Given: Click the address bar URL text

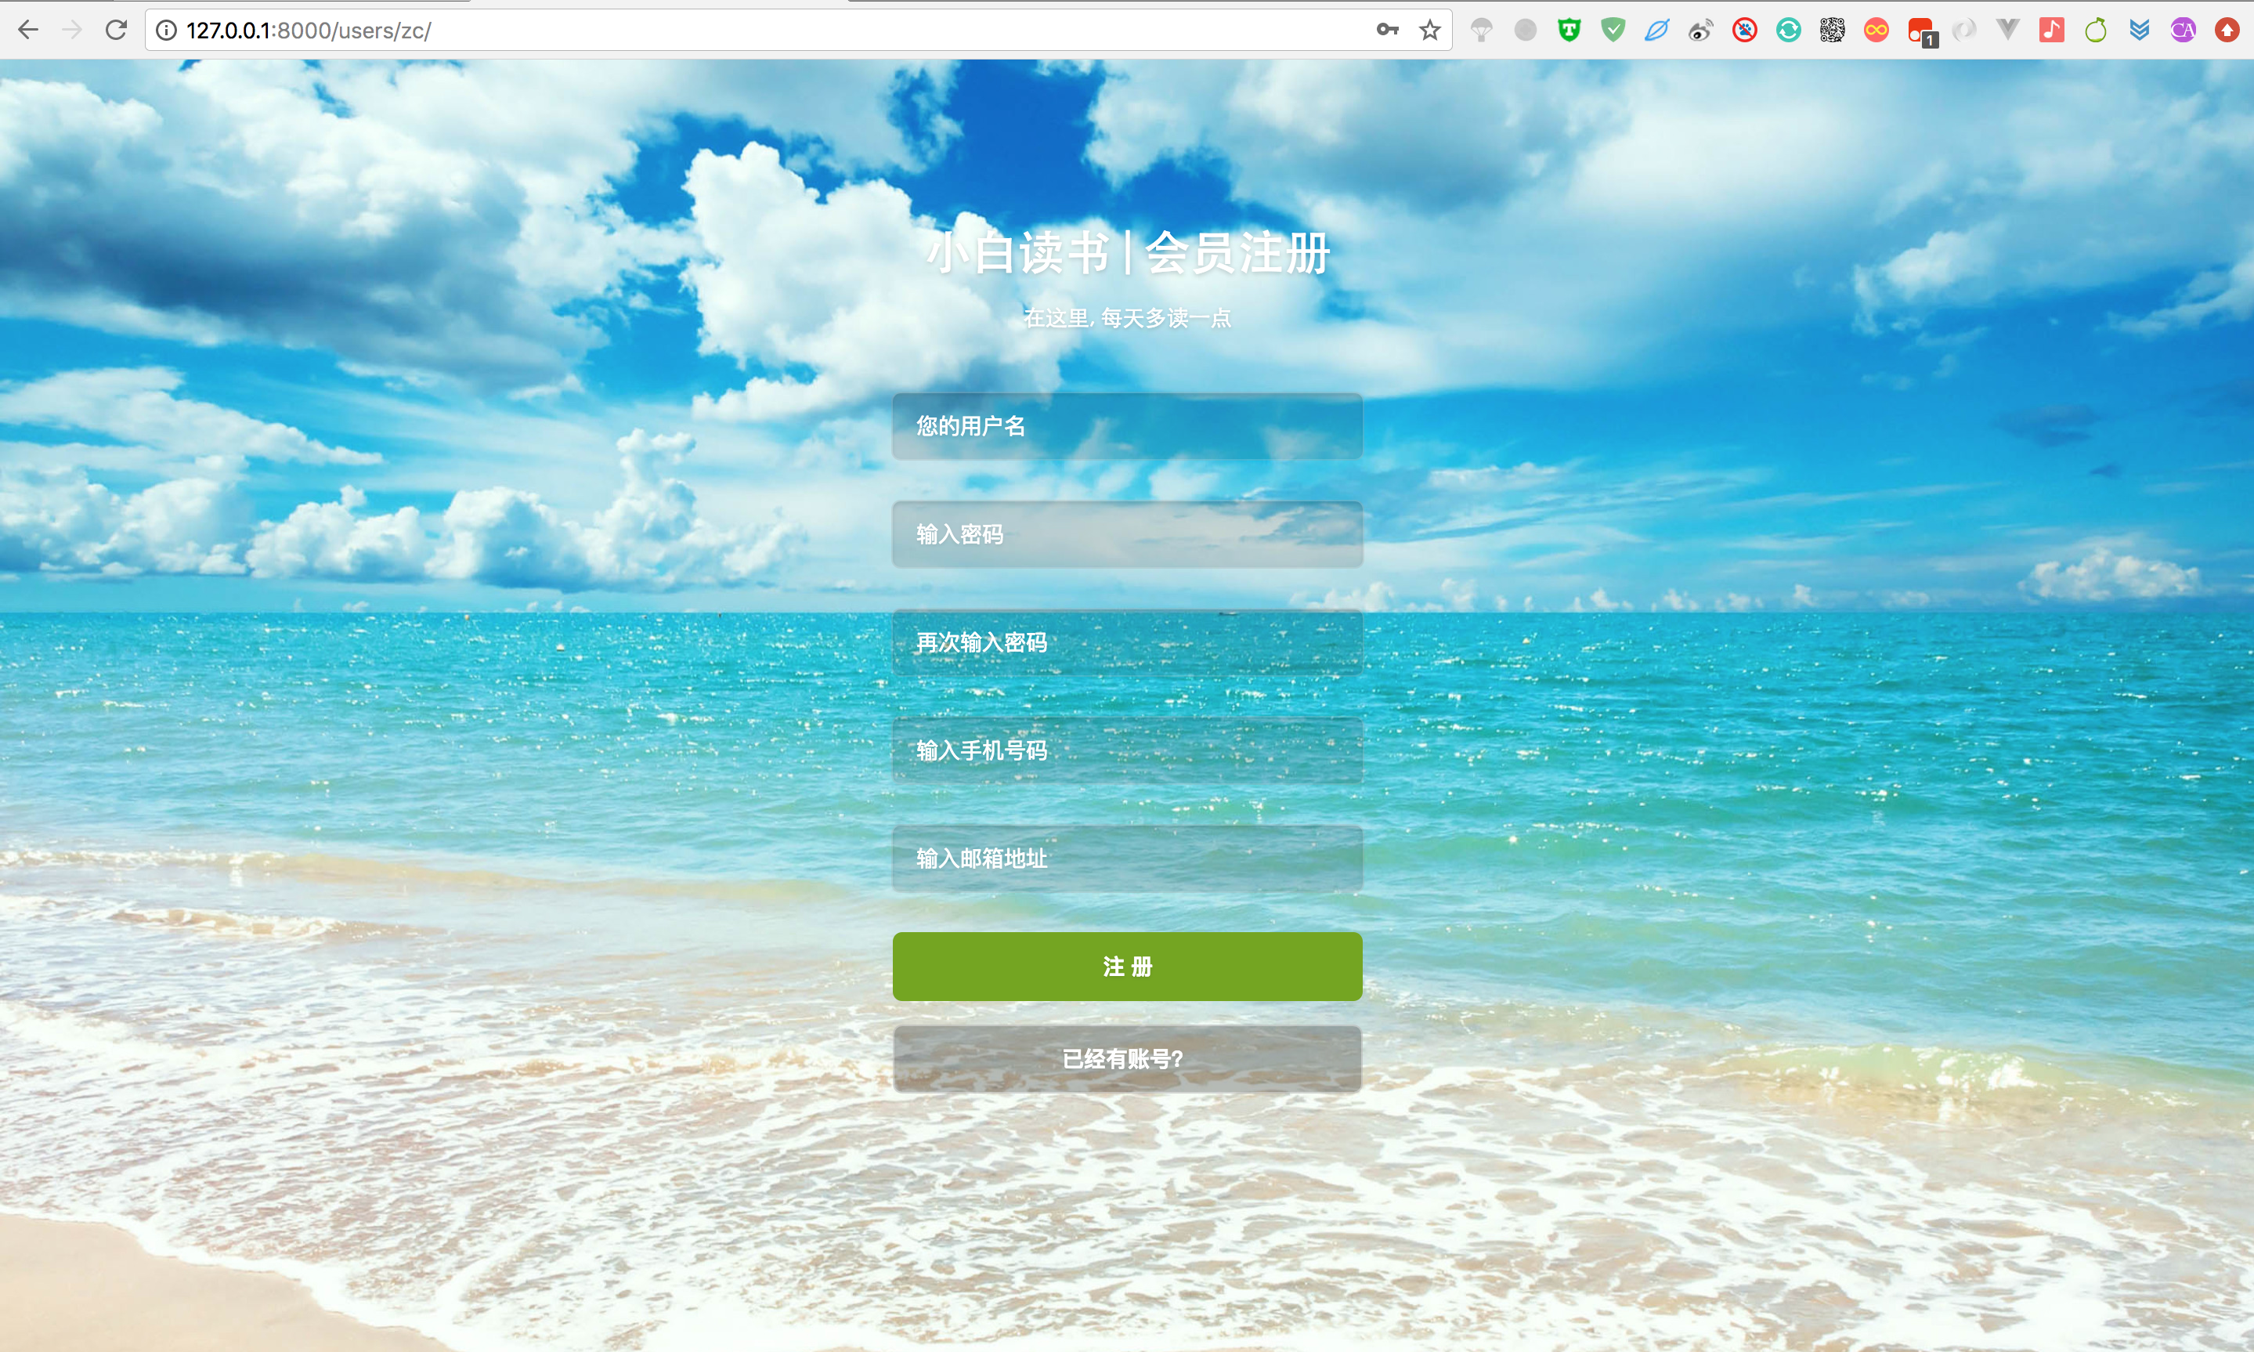Looking at the screenshot, I should click(x=309, y=30).
